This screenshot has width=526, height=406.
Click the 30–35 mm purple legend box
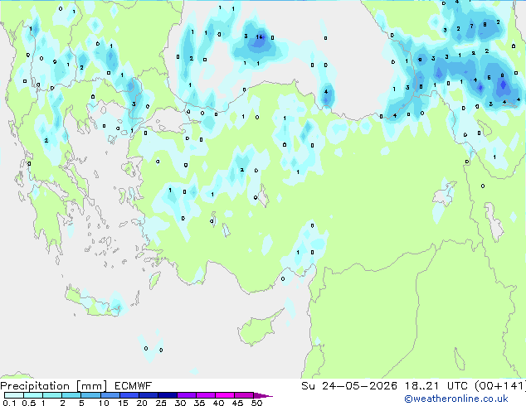187,395
